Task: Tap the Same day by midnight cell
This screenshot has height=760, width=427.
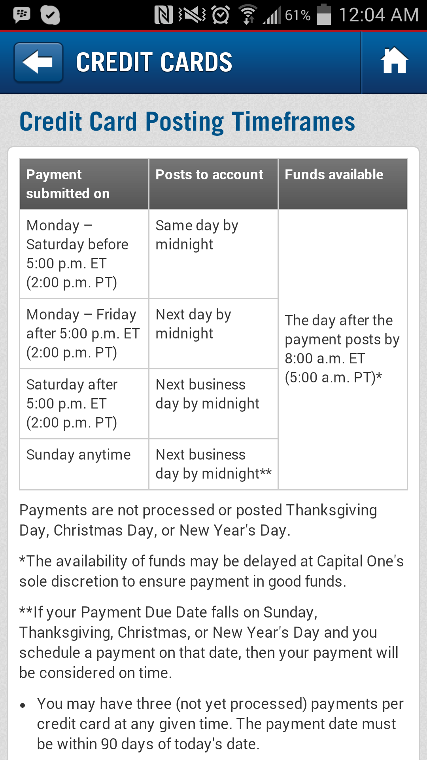Action: pos(213,254)
